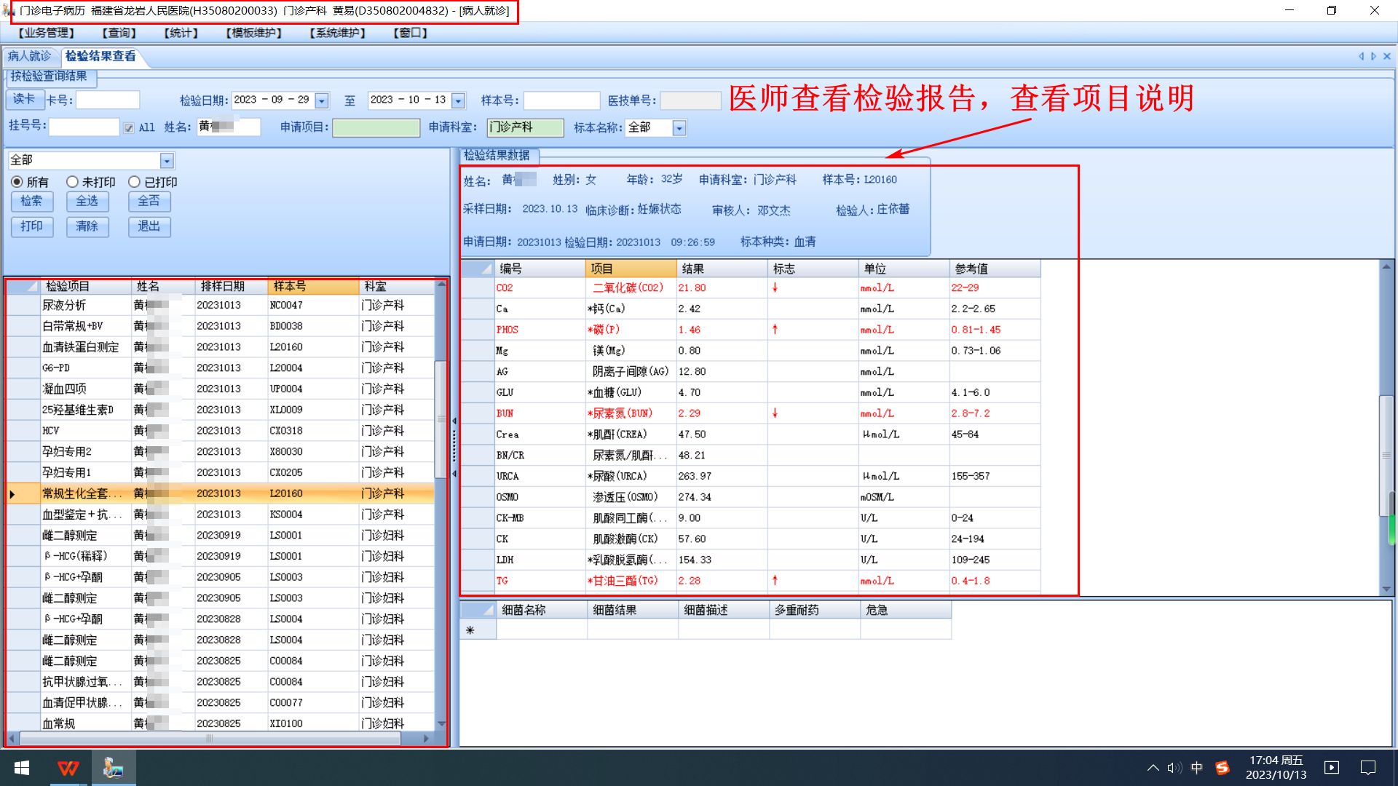Select the 血常规 test row
1398x786 pixels.
[x=58, y=723]
